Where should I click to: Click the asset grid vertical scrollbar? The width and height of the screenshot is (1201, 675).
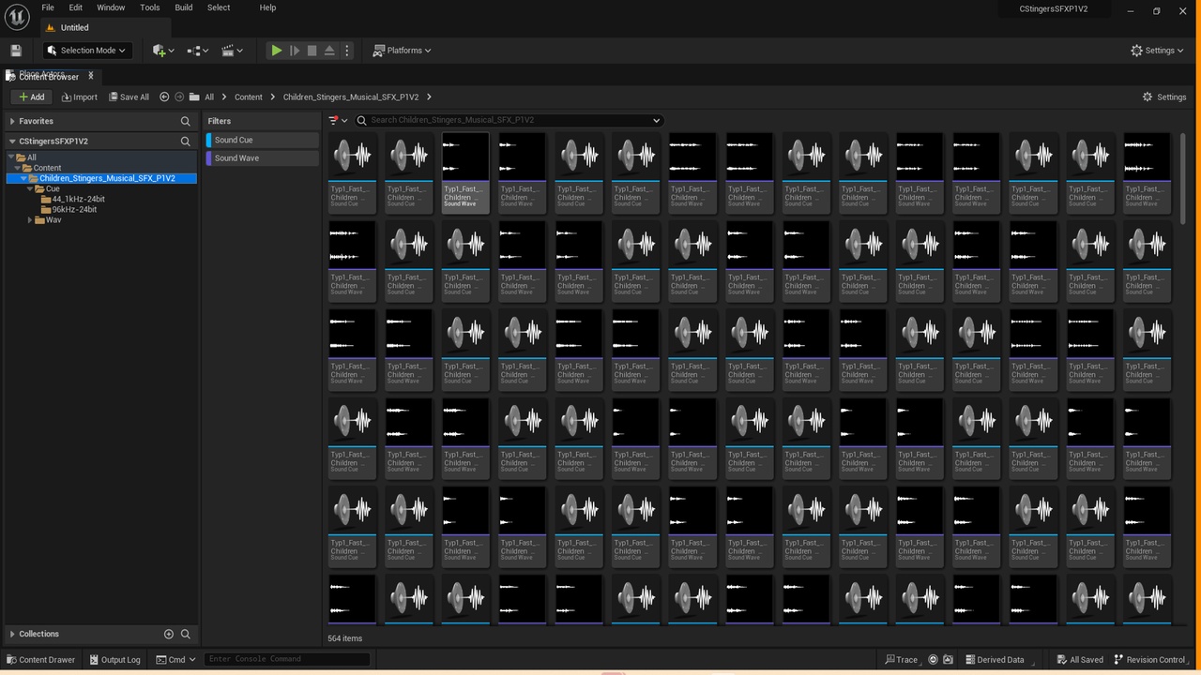tap(1182, 178)
